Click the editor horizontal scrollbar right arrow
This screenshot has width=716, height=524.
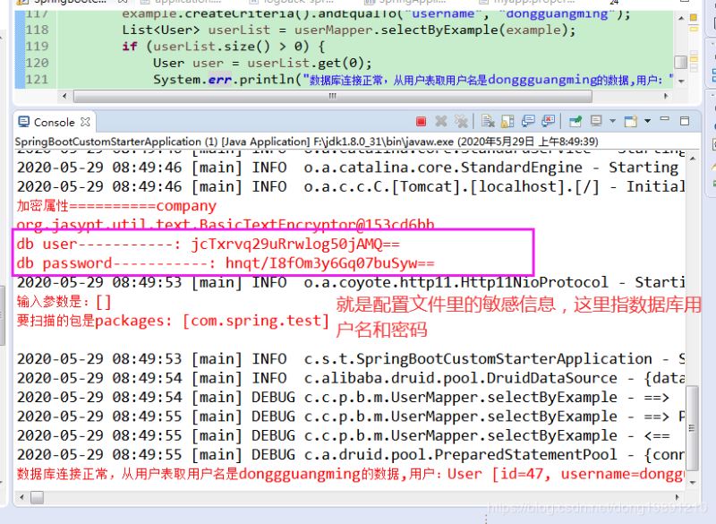point(666,96)
